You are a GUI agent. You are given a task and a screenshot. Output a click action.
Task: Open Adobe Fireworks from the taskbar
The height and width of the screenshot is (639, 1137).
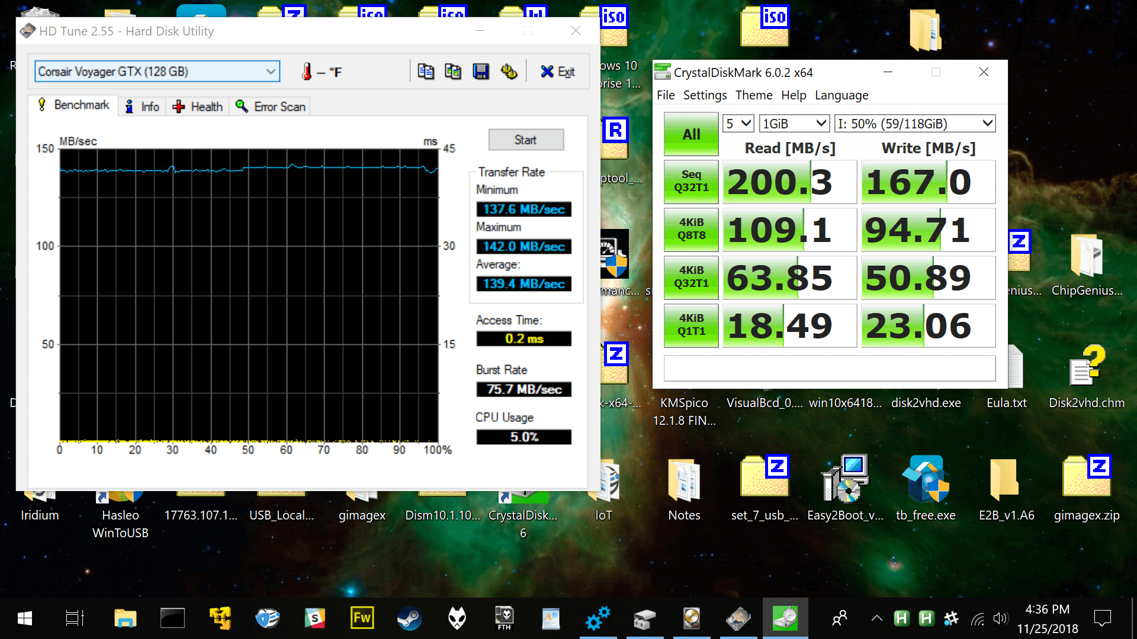click(362, 619)
